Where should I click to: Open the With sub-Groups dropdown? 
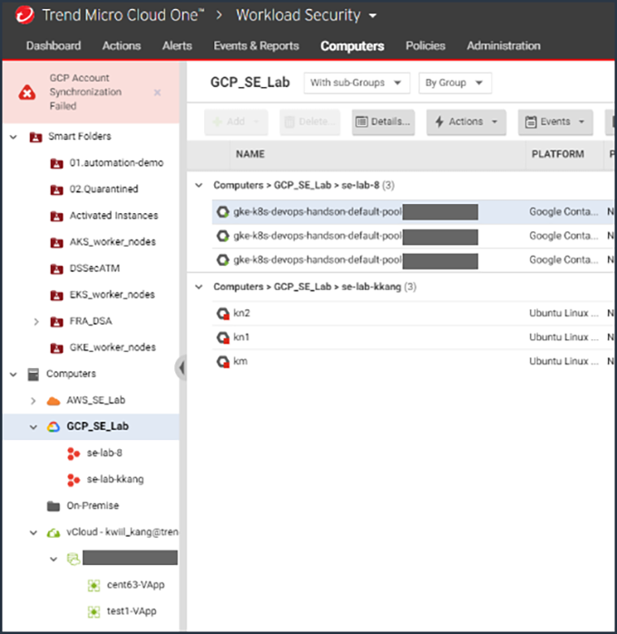click(x=357, y=83)
